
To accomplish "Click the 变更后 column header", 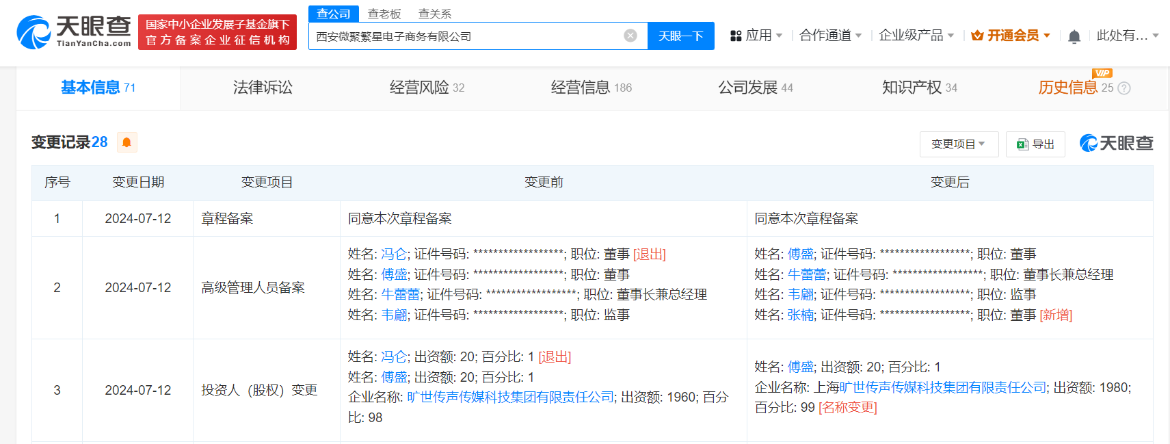I will tap(950, 183).
